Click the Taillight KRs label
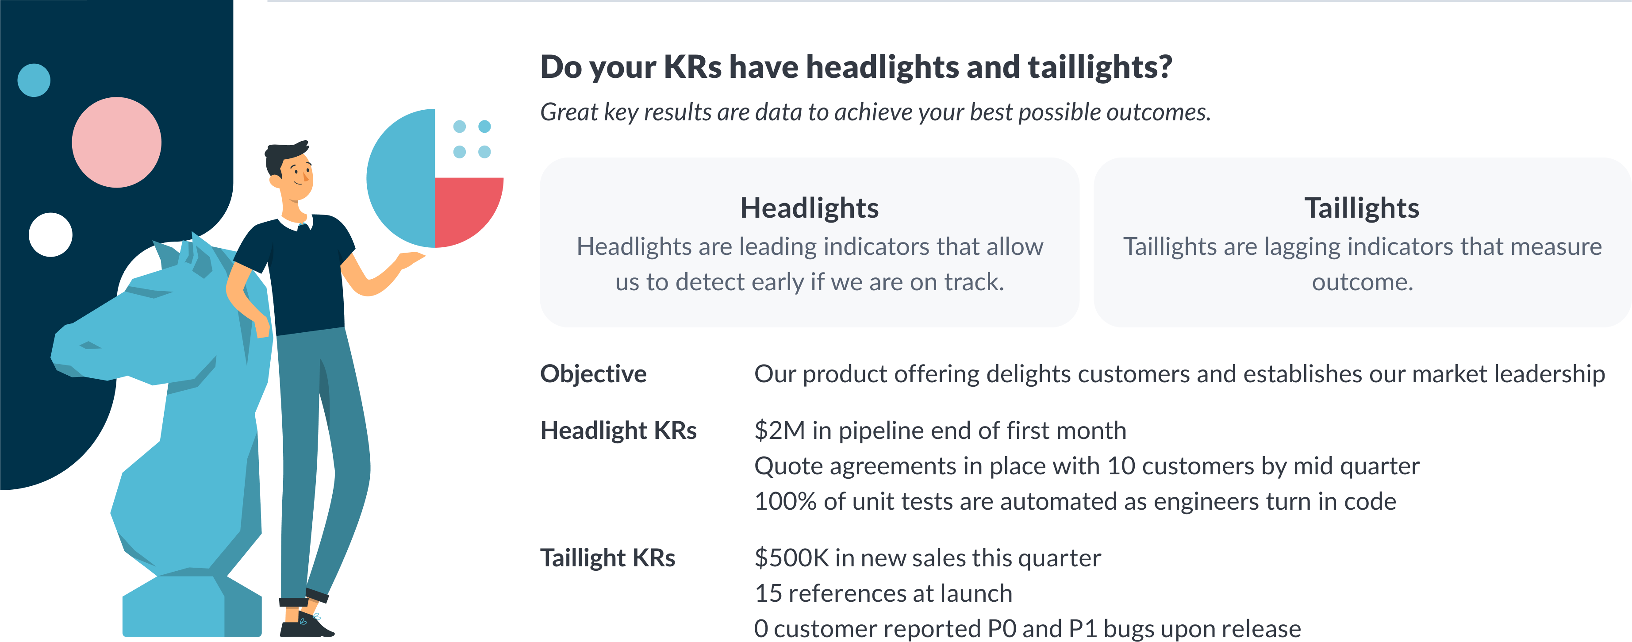The height and width of the screenshot is (642, 1632). 607,557
